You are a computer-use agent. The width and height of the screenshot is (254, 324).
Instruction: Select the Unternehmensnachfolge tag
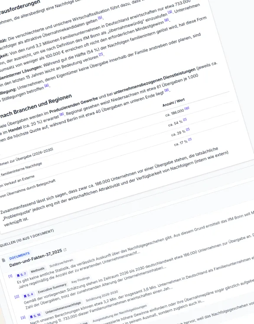pyautogui.click(x=63, y=308)
